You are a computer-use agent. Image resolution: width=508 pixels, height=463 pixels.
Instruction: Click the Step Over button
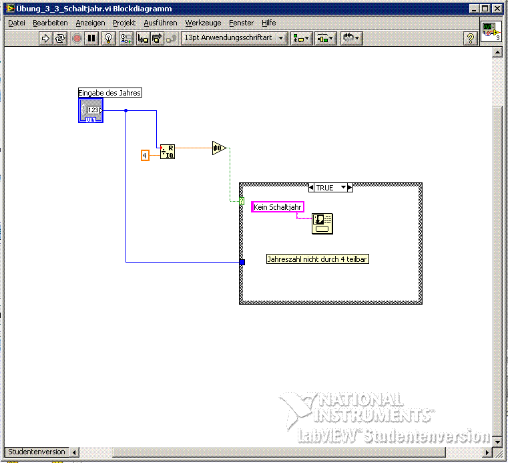pyautogui.click(x=157, y=38)
